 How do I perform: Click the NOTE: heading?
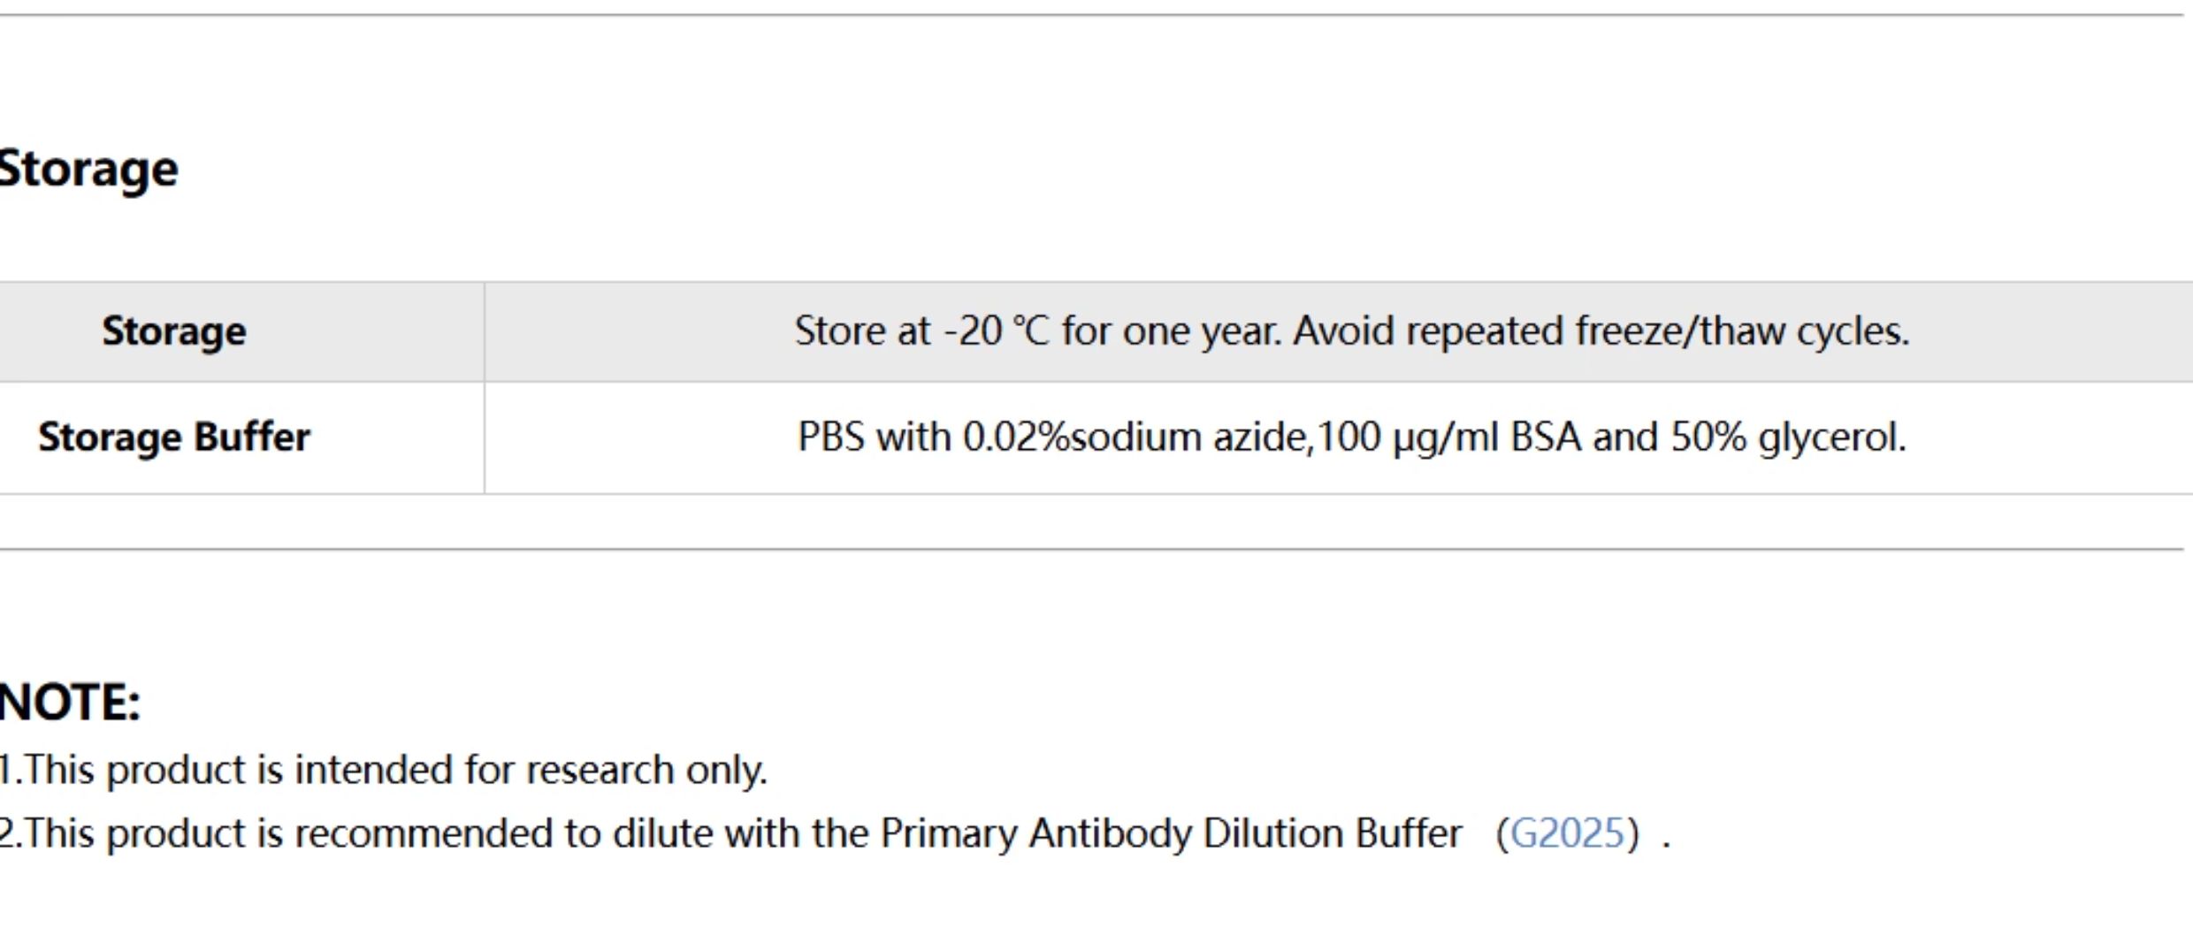coord(70,704)
